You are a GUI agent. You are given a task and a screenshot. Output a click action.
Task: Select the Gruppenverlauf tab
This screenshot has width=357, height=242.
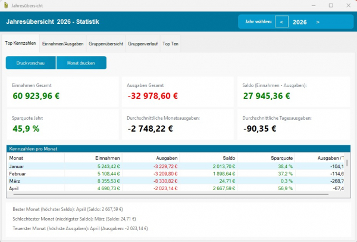[x=143, y=44]
